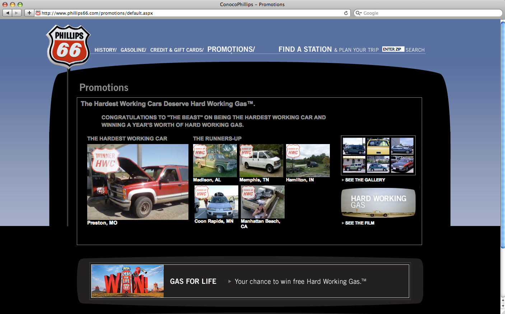
Task: Click the gallery car thumbnails grid
Action: click(x=378, y=155)
